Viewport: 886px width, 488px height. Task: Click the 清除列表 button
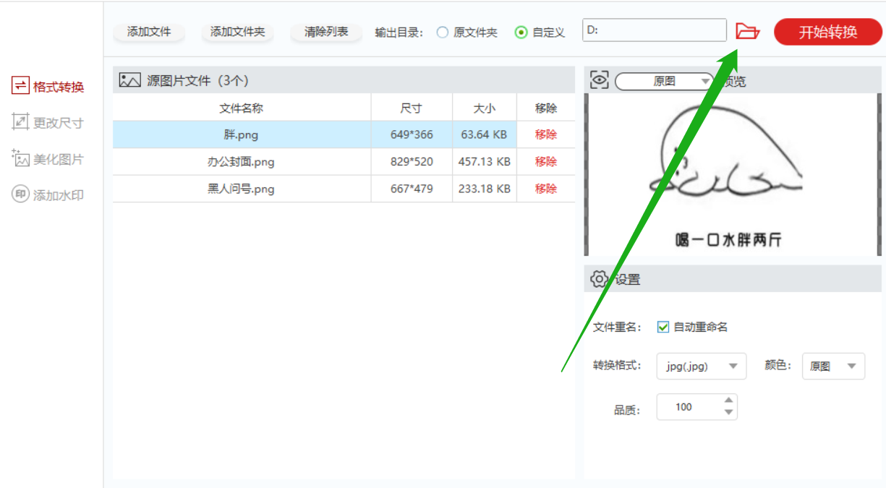click(x=326, y=32)
